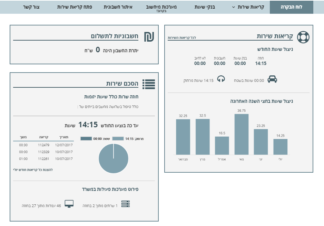The image size is (324, 226).
Task: Click the מאי bar in chart
Action: 242,134
